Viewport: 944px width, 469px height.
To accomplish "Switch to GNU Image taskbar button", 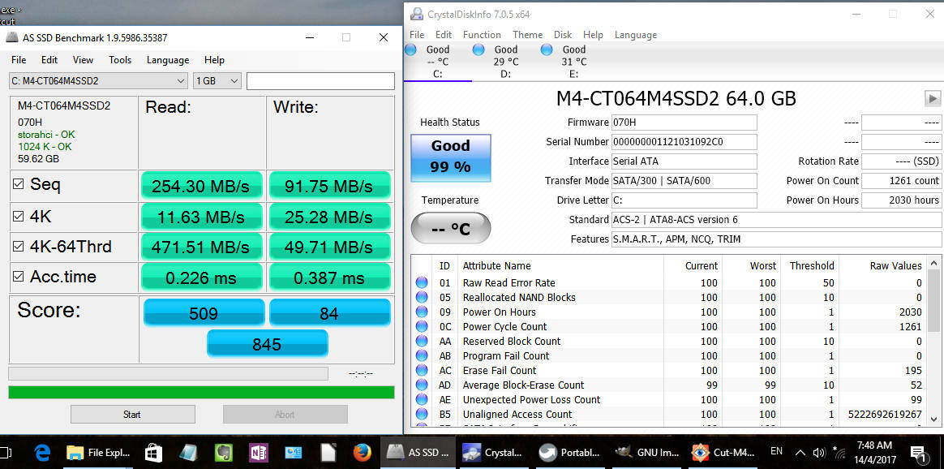I will pos(646,452).
